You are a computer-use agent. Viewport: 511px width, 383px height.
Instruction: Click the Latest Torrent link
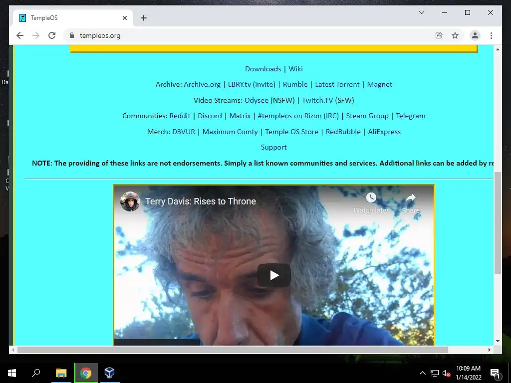(x=337, y=84)
